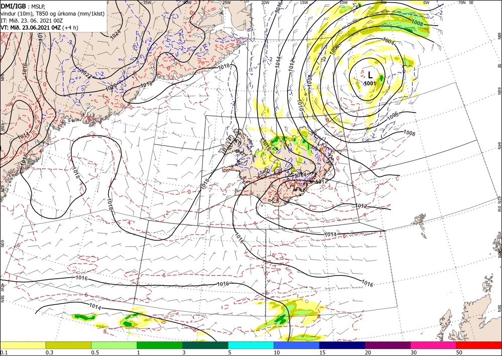Screen dimensions: 502x356
Task: Click the 1010 isobar label
Action: click(301, 105)
